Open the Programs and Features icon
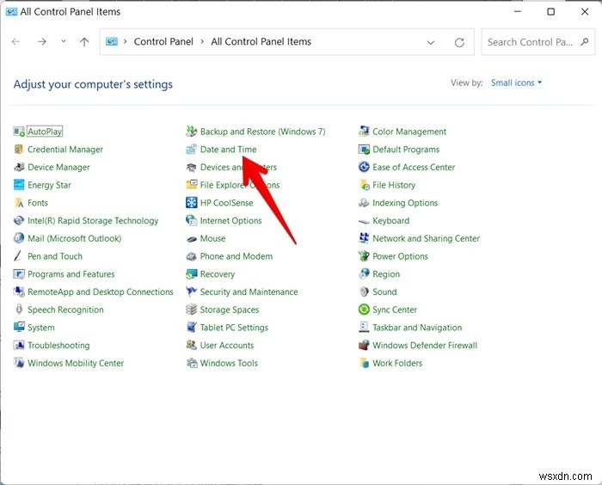Viewport: 602px width, 485px height. (x=19, y=274)
